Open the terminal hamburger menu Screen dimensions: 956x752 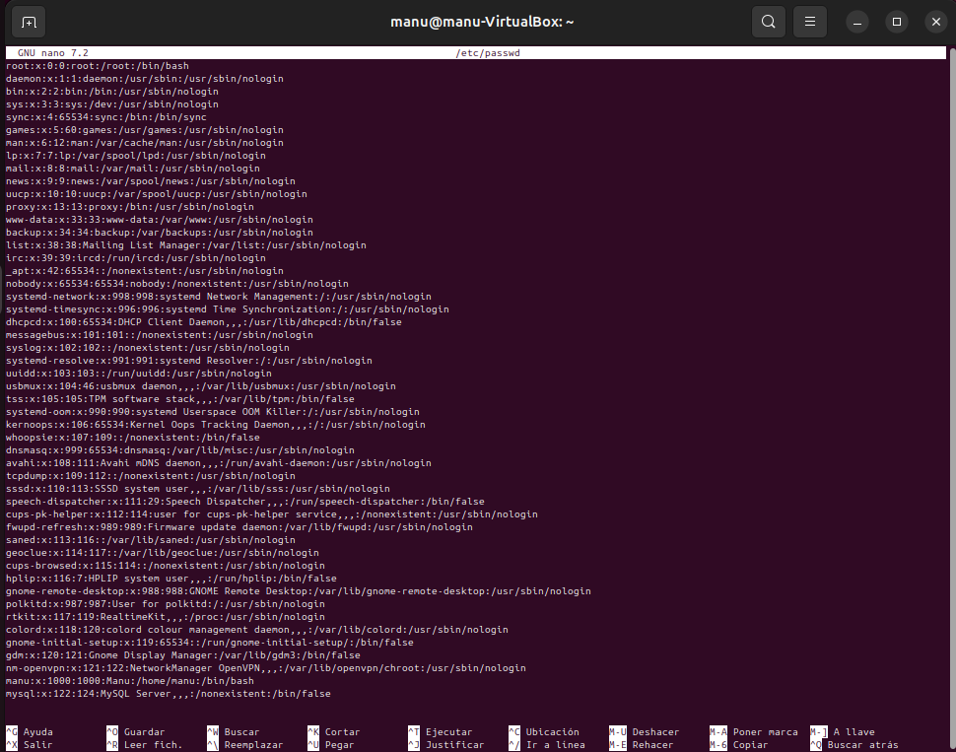pos(809,21)
